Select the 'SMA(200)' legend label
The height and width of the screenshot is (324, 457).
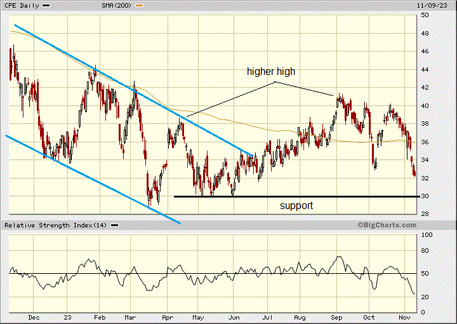click(x=117, y=6)
